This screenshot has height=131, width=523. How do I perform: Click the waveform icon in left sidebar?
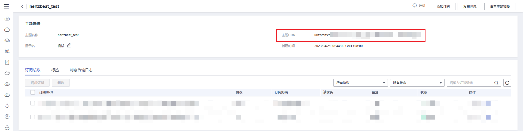[x=7, y=51]
